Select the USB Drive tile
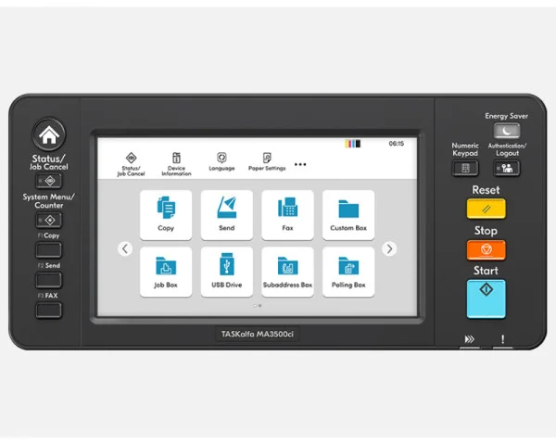Viewport: 556px width, 445px height. (226, 272)
